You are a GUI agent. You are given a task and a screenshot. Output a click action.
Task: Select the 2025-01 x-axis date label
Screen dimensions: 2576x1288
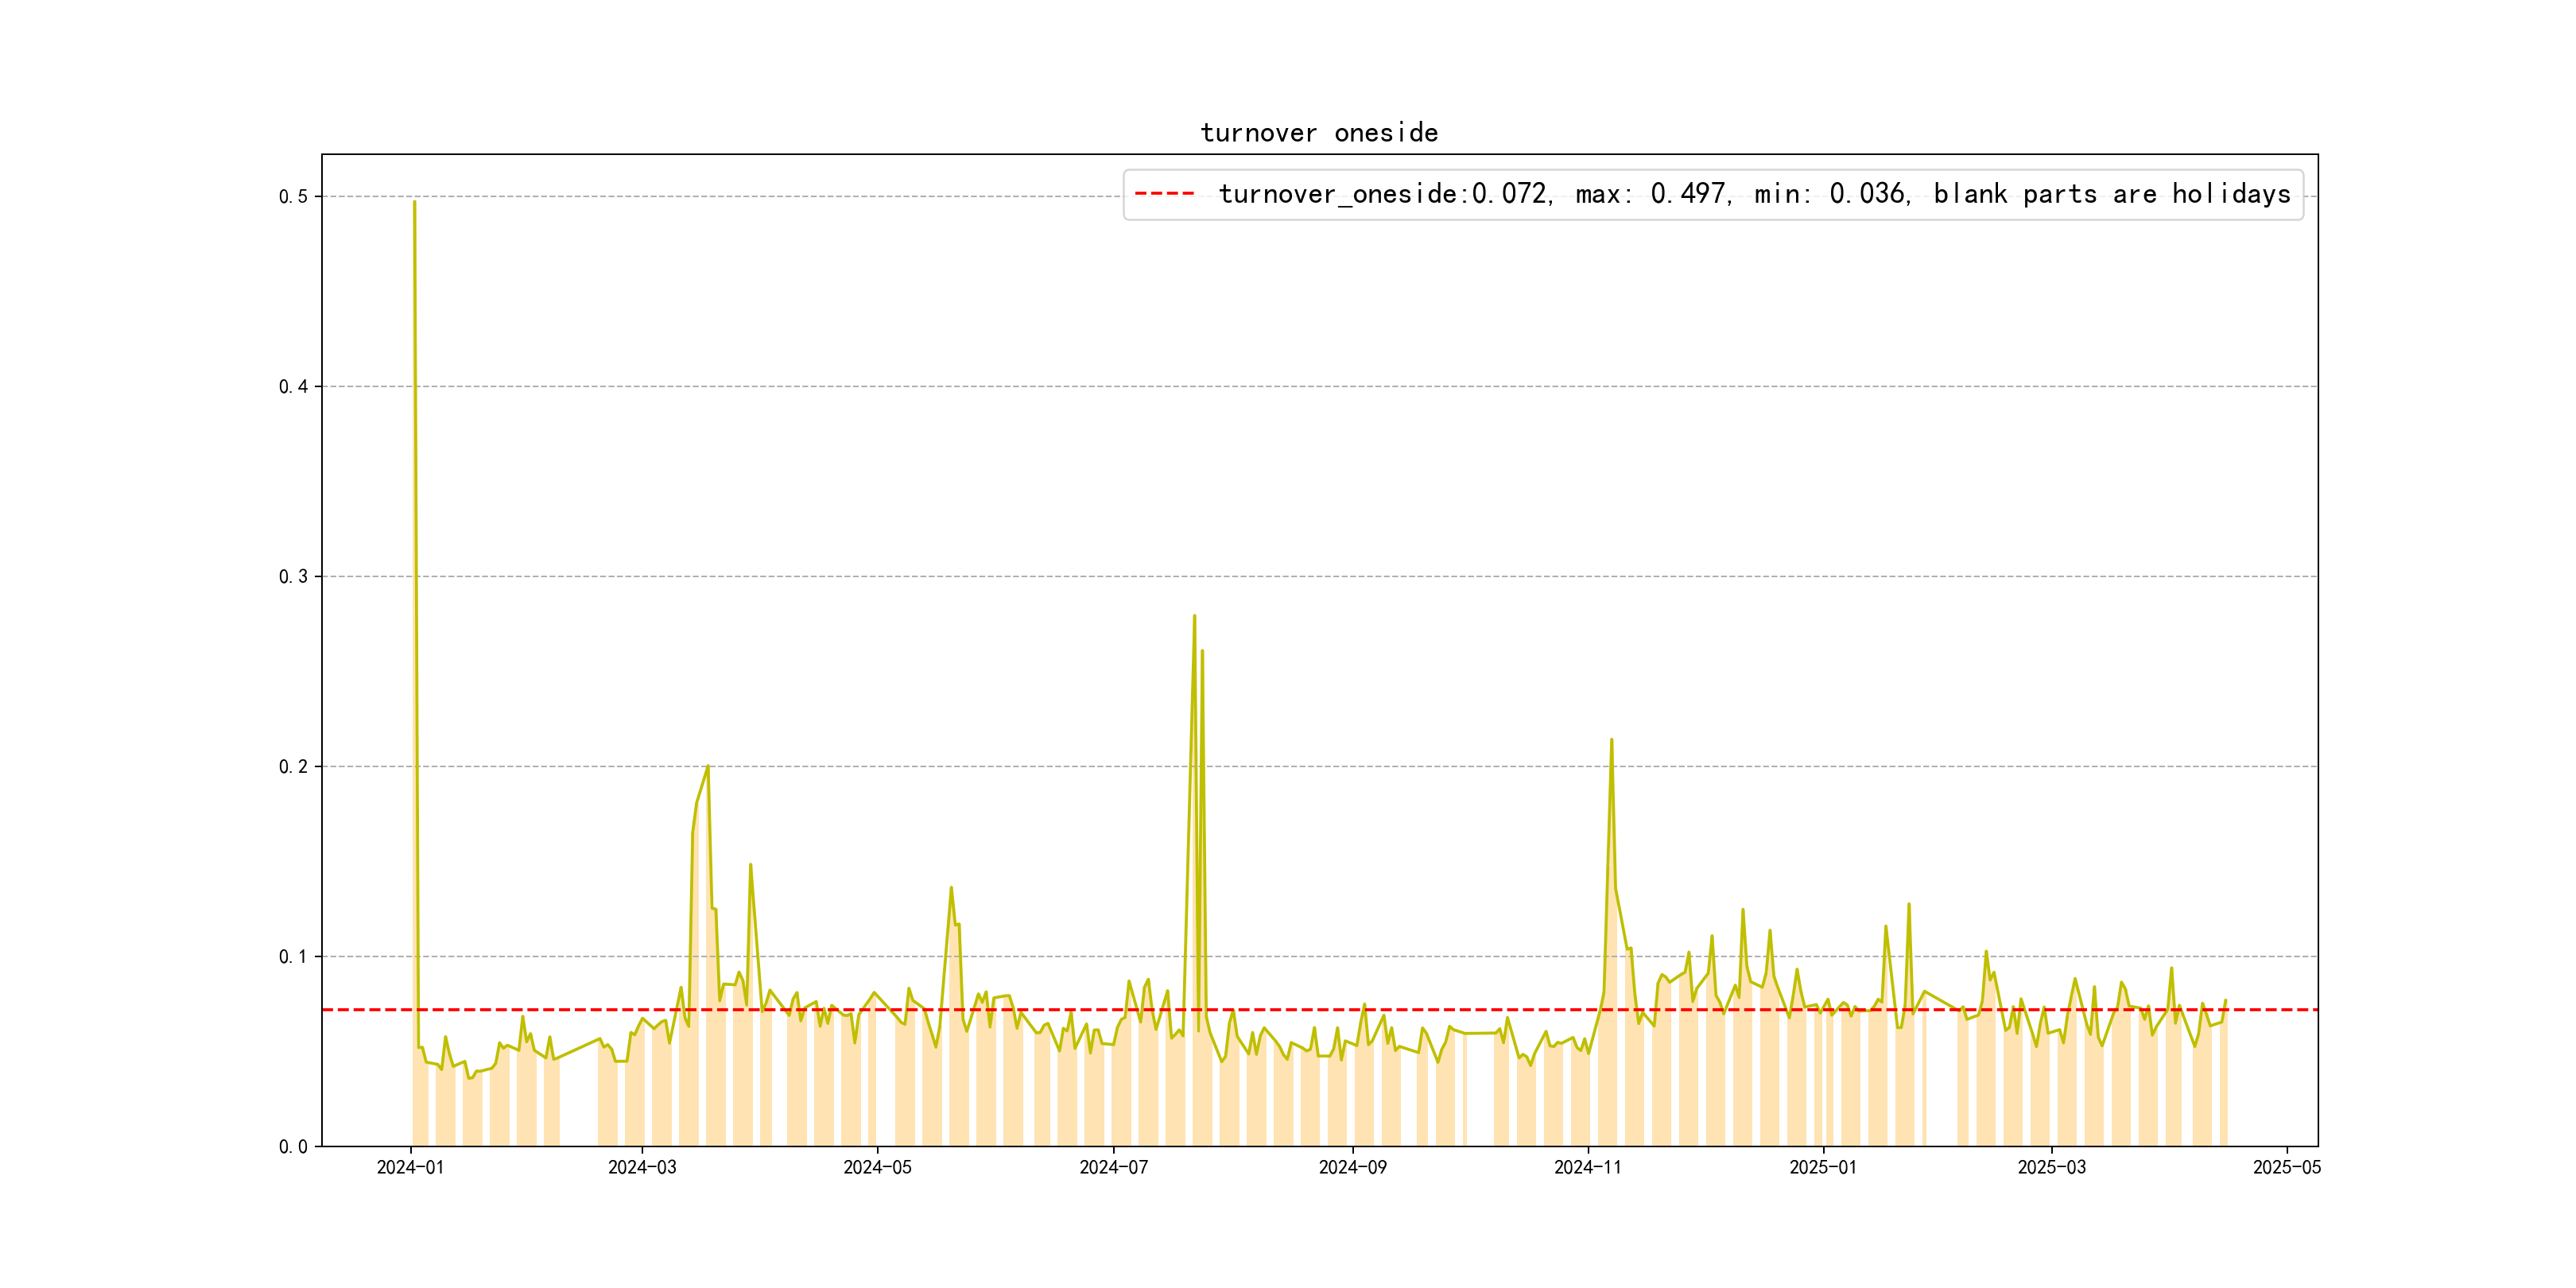(x=1823, y=1168)
